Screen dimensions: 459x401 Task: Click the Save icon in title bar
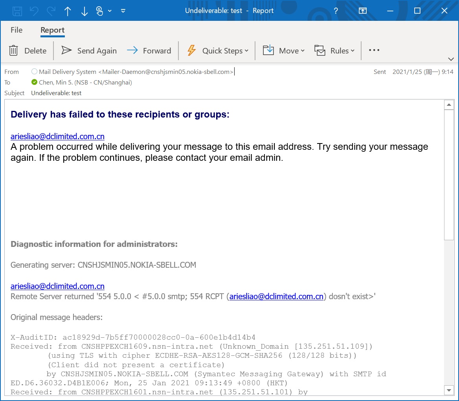[x=17, y=11]
